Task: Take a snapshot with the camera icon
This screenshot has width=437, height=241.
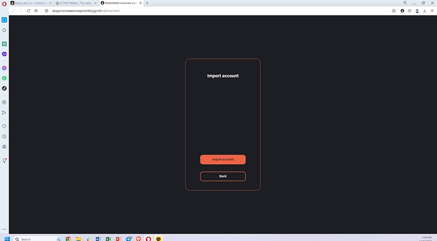Action: click(x=393, y=11)
